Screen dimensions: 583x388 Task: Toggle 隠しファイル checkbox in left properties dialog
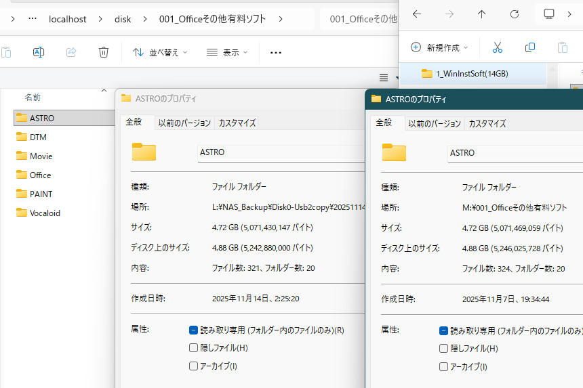point(193,348)
